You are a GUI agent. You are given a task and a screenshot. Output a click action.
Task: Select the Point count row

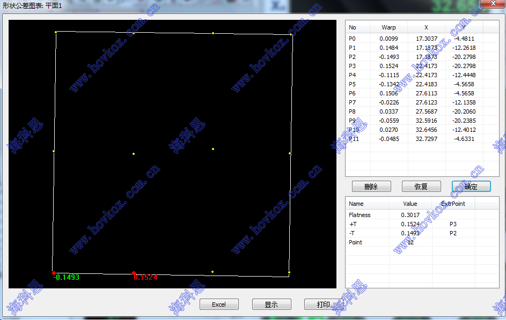point(422,242)
